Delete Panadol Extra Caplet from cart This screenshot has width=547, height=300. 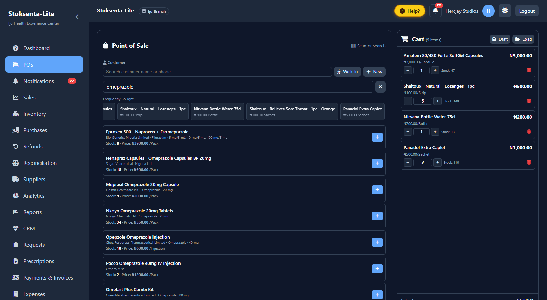(529, 162)
